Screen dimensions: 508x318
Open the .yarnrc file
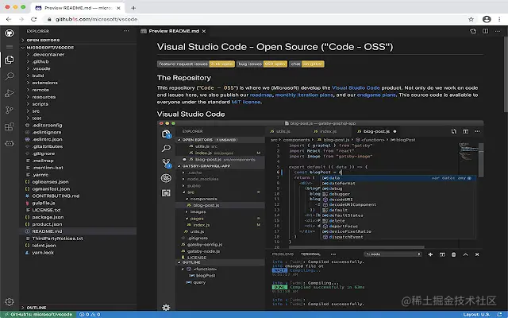tap(78, 175)
